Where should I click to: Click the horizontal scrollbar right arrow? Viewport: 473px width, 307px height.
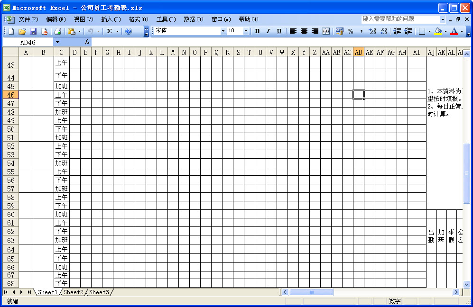pos(456,292)
